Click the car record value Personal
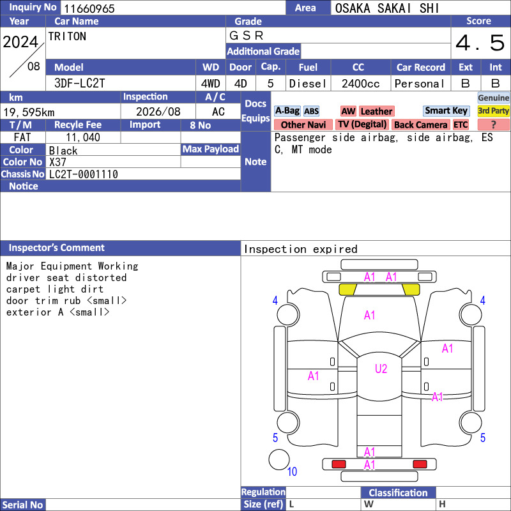511x511 pixels. point(420,84)
